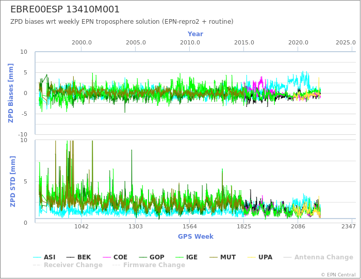The image size is (361, 279).
Task: Click the ZPD biases subtitle text
Action: [122, 22]
